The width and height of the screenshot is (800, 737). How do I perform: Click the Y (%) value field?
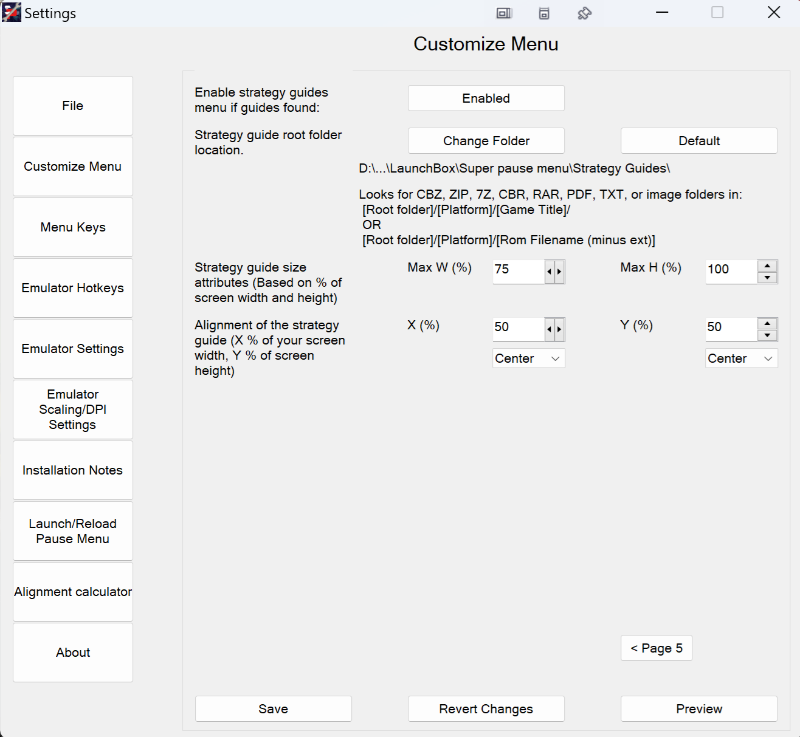[731, 329]
